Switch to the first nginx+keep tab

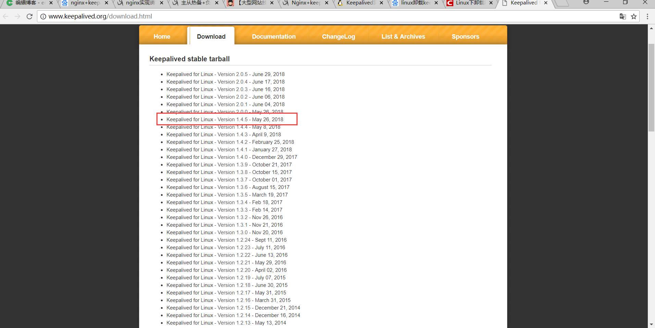pyautogui.click(x=85, y=3)
